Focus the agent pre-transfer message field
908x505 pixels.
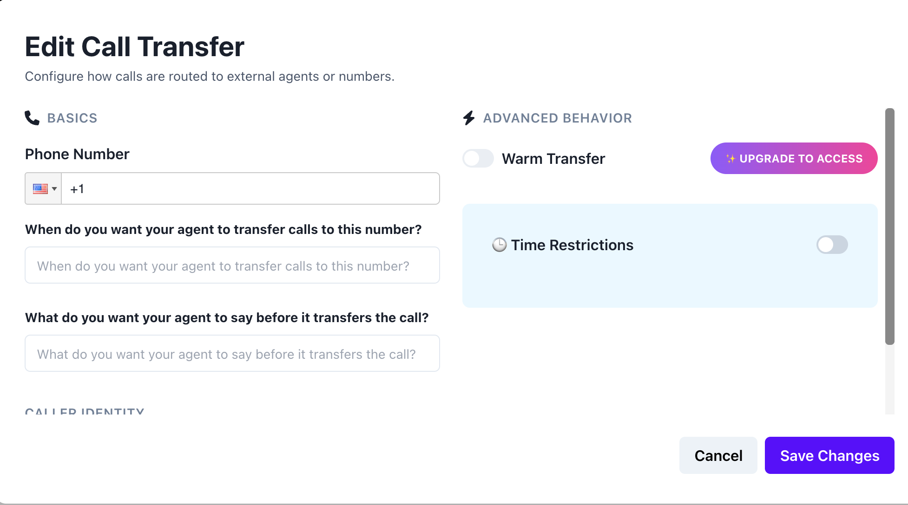(232, 353)
